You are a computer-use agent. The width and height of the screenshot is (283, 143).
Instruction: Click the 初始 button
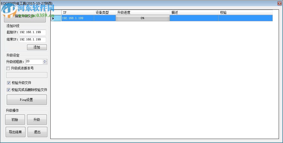tap(15, 120)
